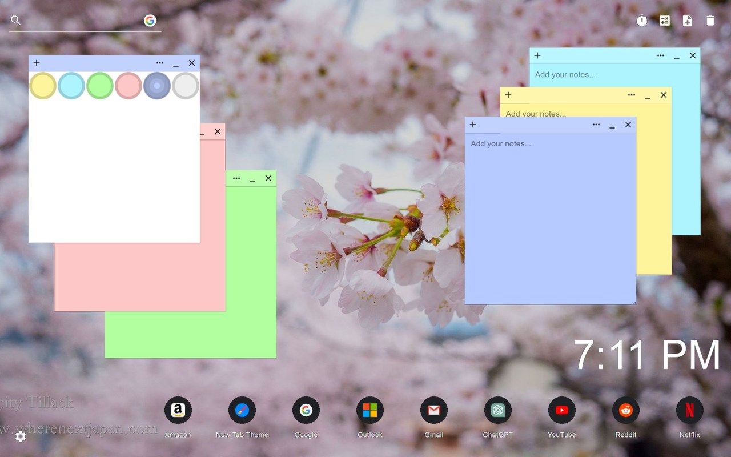Choose the green color swatch
This screenshot has width=731, height=457.
100,86
